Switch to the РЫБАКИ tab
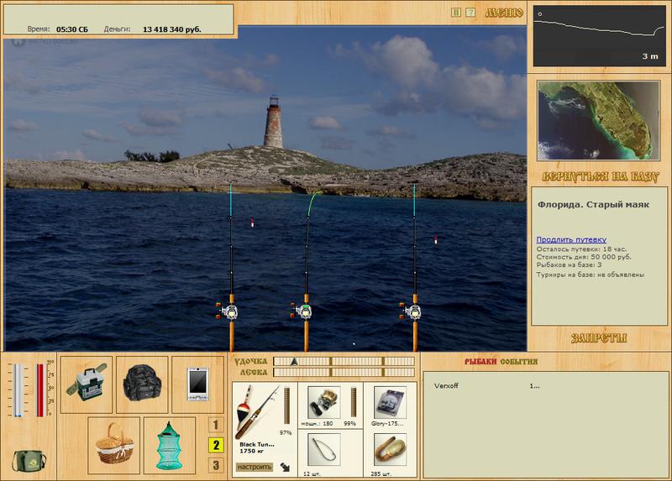This screenshot has width=672, height=481. pyautogui.click(x=480, y=362)
